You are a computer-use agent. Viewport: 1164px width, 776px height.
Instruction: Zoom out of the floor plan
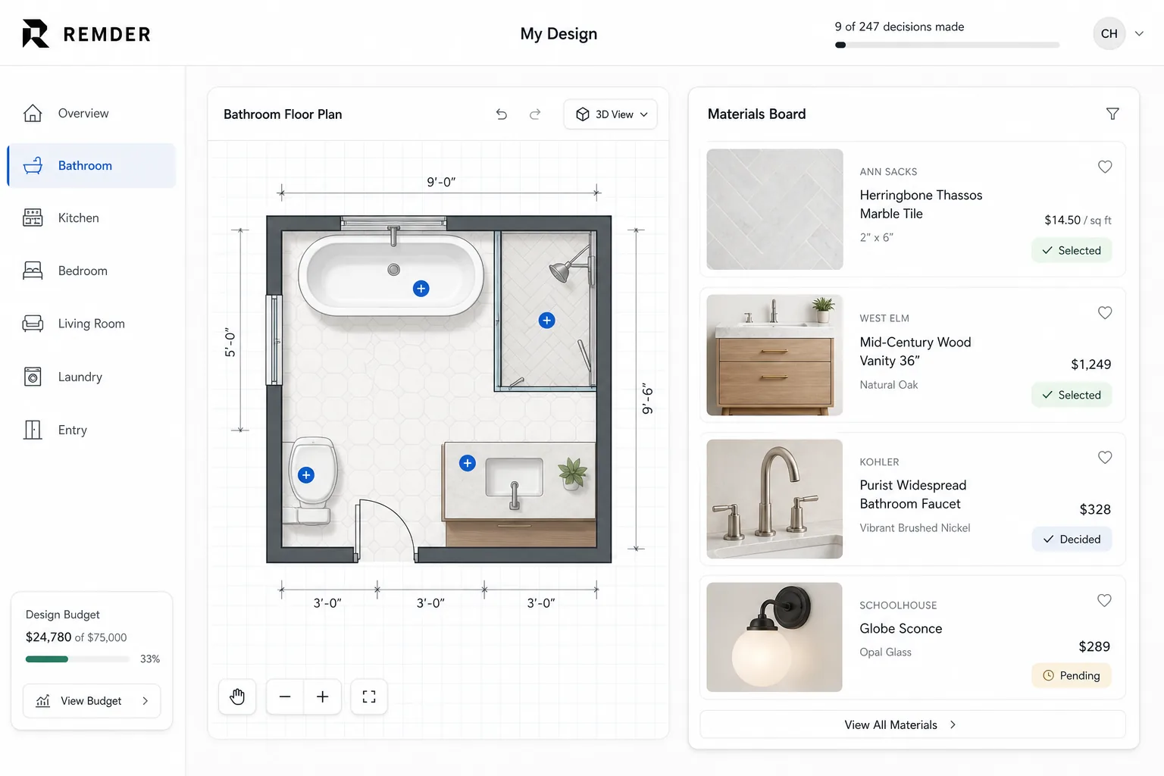click(285, 696)
